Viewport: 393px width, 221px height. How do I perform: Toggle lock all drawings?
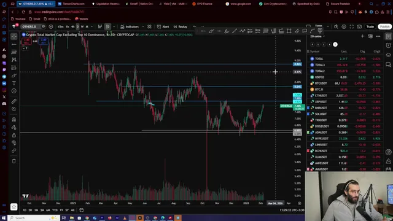pyautogui.click(x=14, y=135)
